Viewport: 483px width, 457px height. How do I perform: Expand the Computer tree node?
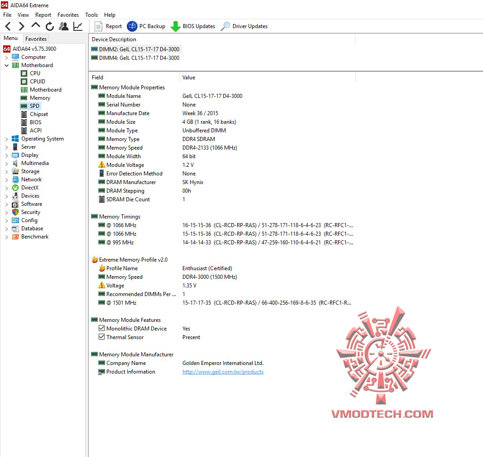6,58
